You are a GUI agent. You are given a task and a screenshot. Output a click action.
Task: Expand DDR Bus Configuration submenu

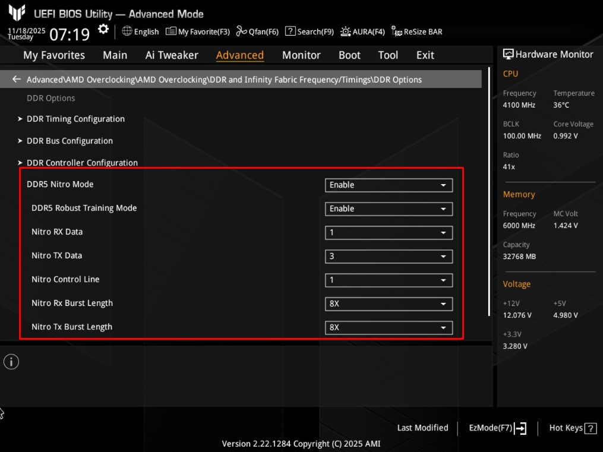(x=70, y=141)
